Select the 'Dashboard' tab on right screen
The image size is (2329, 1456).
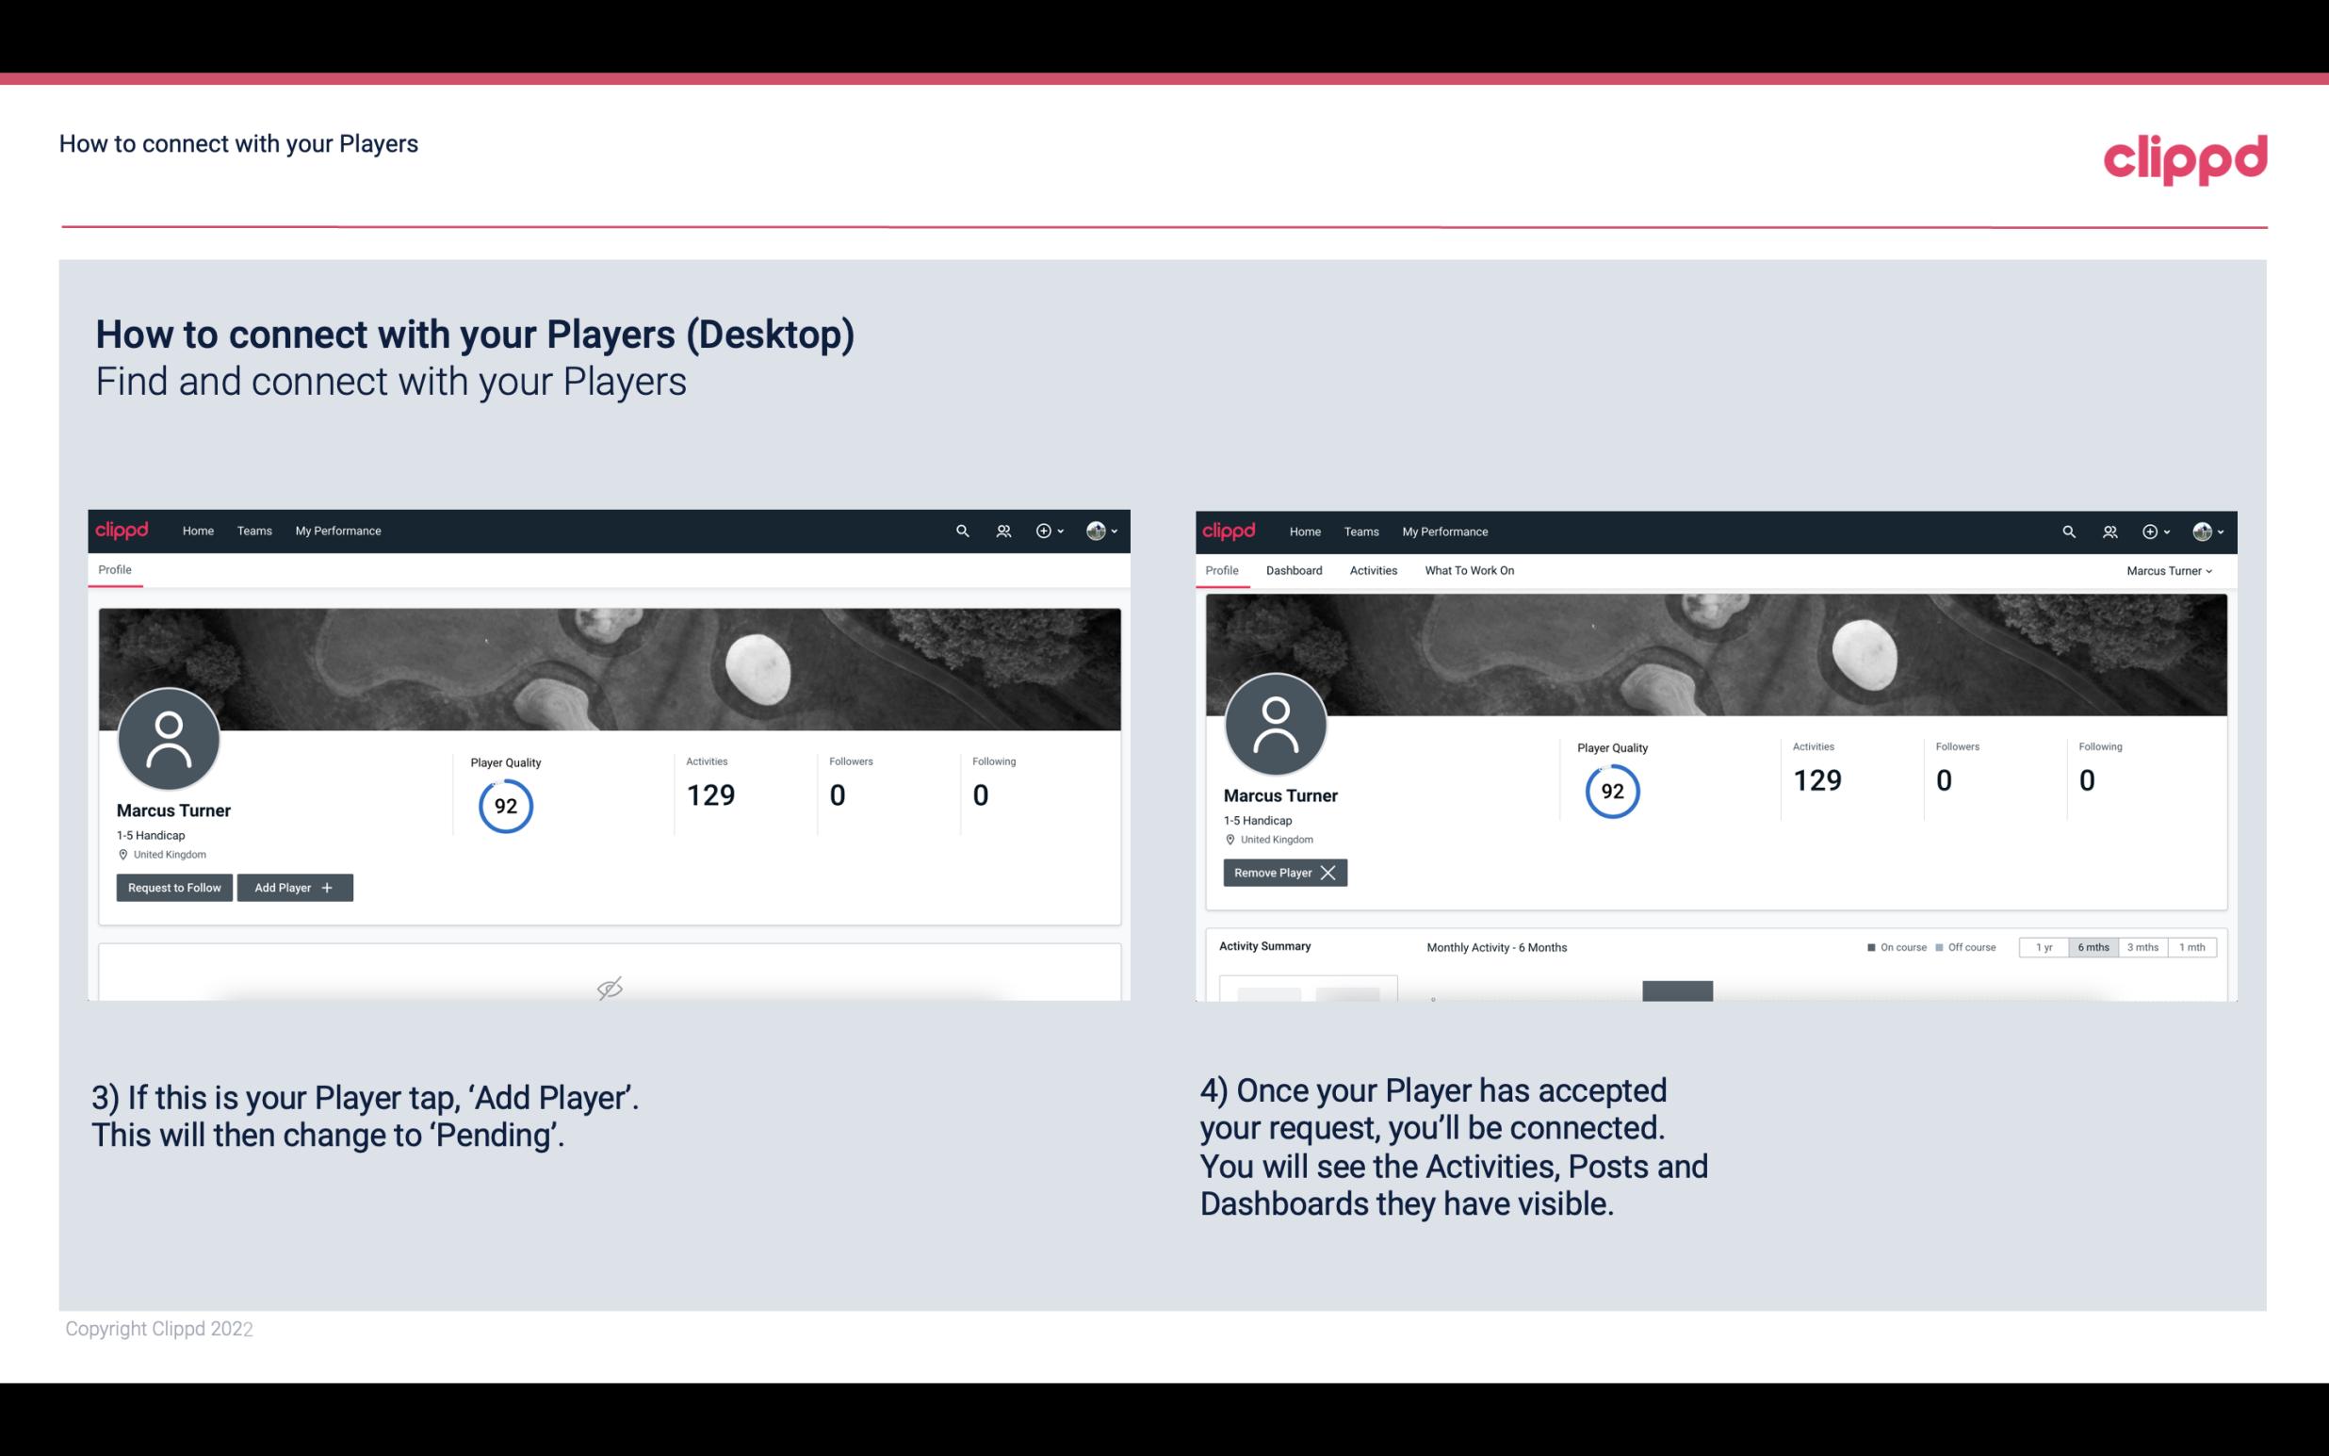[x=1293, y=570]
